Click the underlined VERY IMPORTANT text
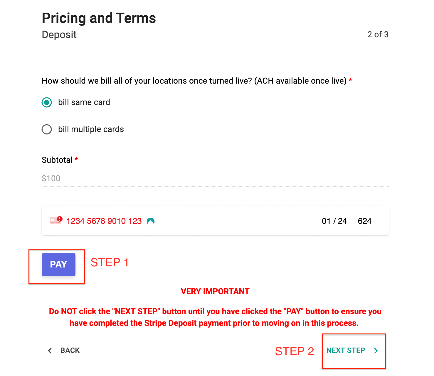The width and height of the screenshot is (434, 376). [x=215, y=292]
